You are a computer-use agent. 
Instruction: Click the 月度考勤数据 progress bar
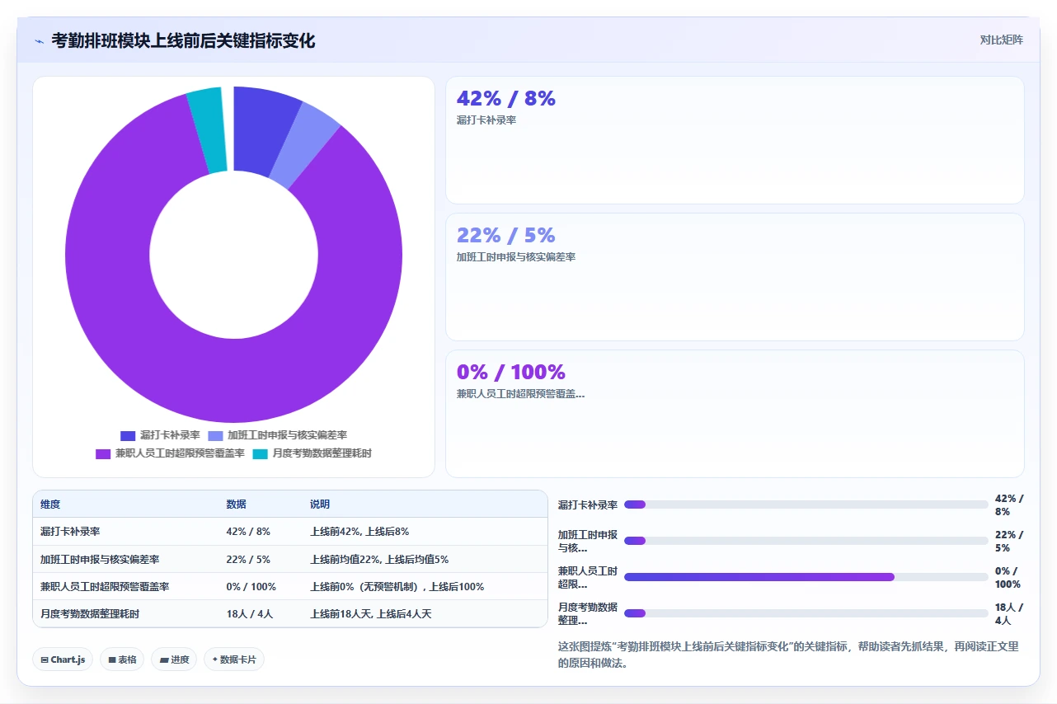(x=806, y=613)
